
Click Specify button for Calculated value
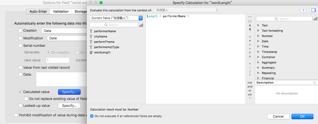coord(69,92)
